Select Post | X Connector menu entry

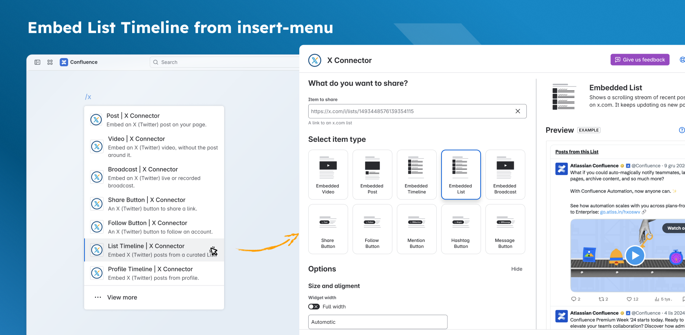(154, 120)
